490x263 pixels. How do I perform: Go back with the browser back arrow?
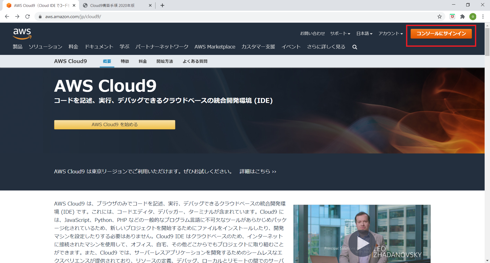[x=7, y=17]
